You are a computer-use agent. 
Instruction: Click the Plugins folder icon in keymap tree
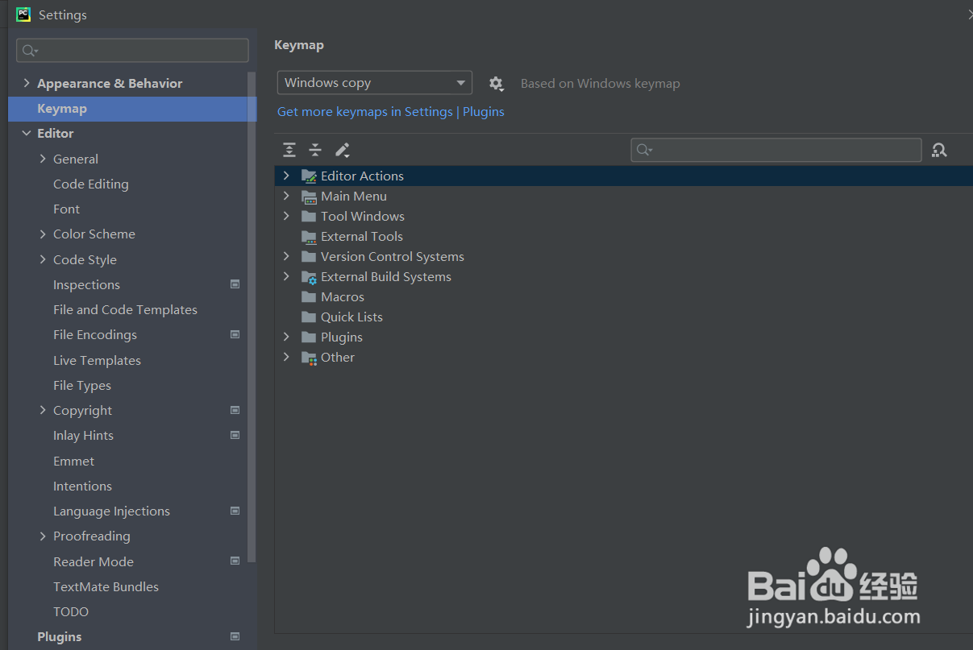pyautogui.click(x=309, y=337)
